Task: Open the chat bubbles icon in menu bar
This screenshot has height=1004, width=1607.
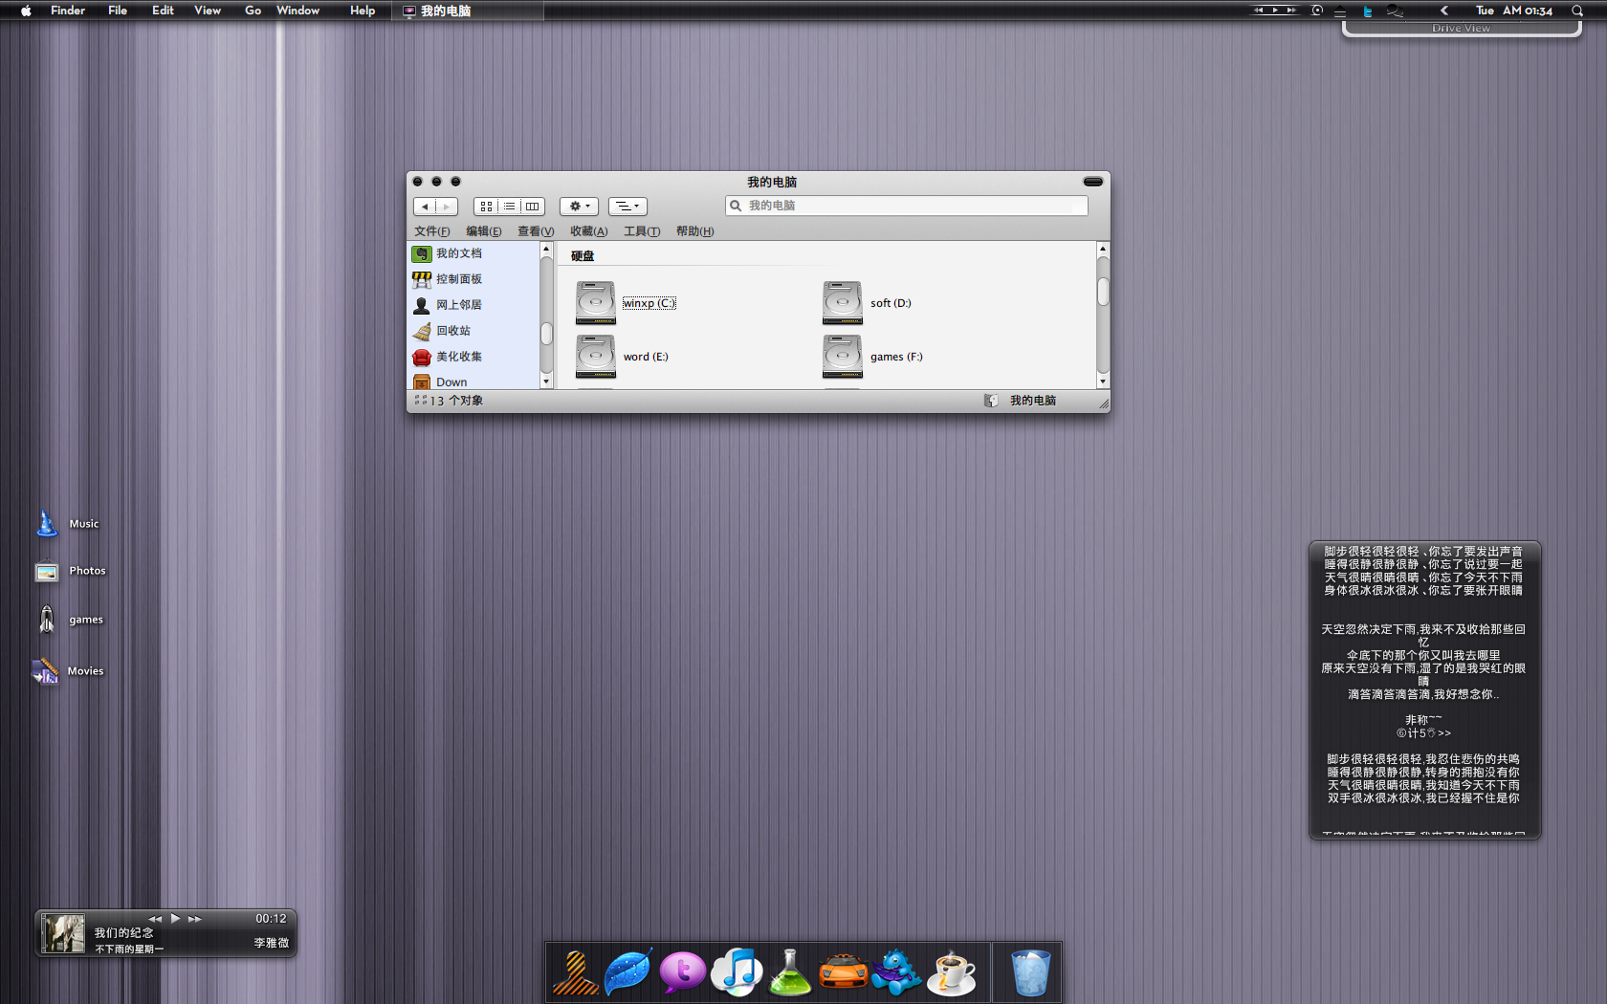Action: tap(1396, 11)
